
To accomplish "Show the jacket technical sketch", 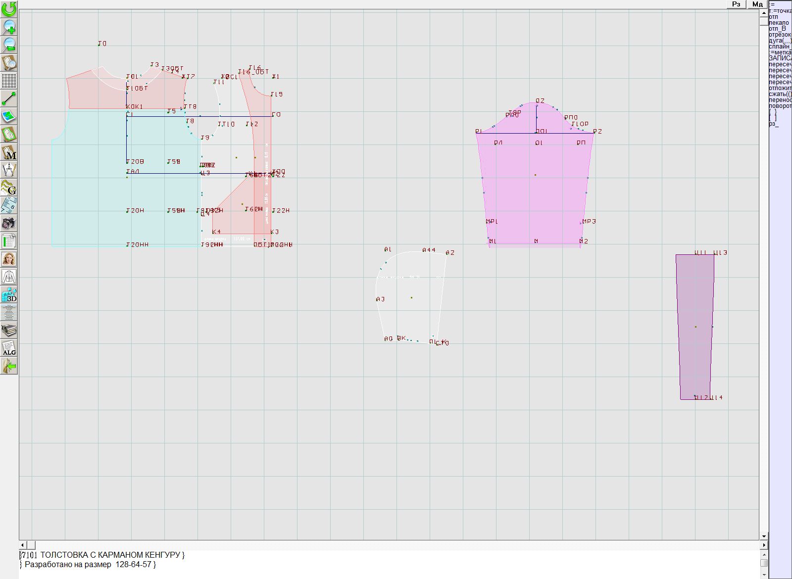I will pos(9,277).
